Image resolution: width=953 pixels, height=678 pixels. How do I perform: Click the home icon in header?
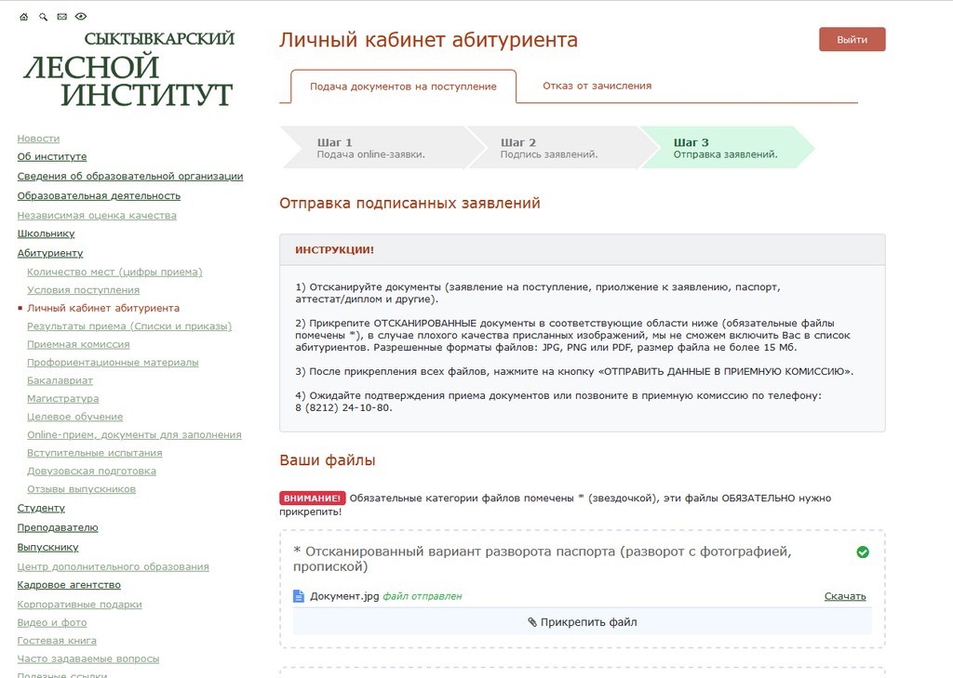pos(24,17)
